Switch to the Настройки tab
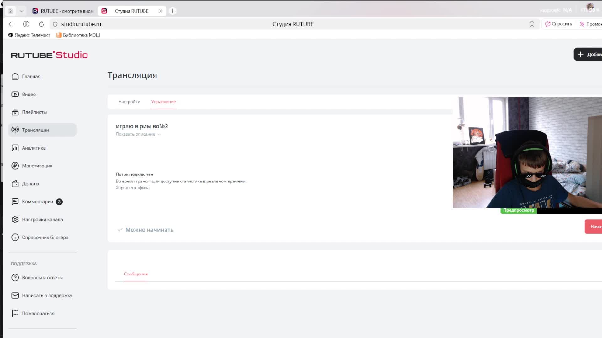 coord(129,102)
